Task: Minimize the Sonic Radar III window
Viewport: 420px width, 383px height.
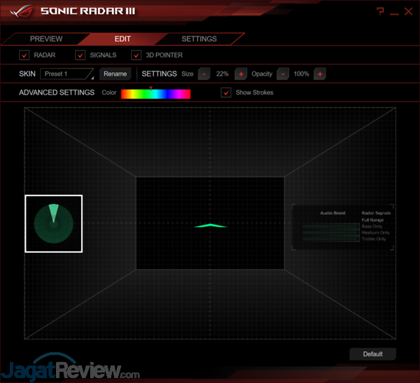Action: point(394,13)
